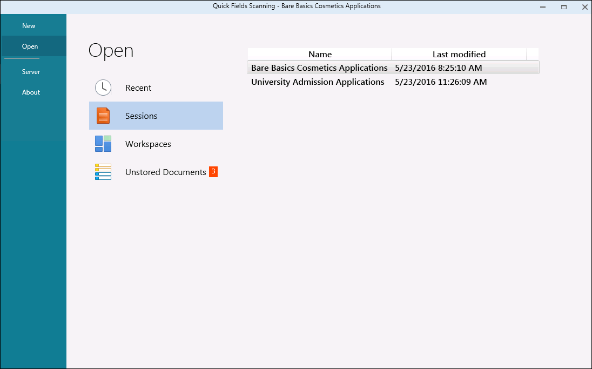Viewport: 592px width, 369px height.
Task: Minimize the Quick Fields Scanning window
Action: [x=543, y=7]
